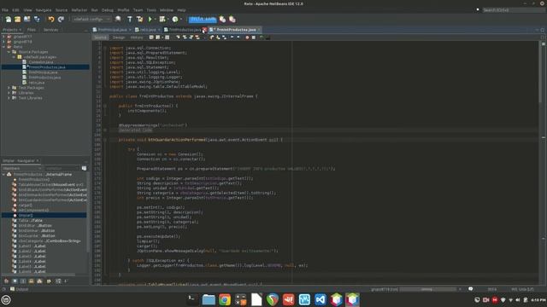This screenshot has height=307, width=547.
Task: Collapse the Reto project node
Action: [x=3, y=47]
